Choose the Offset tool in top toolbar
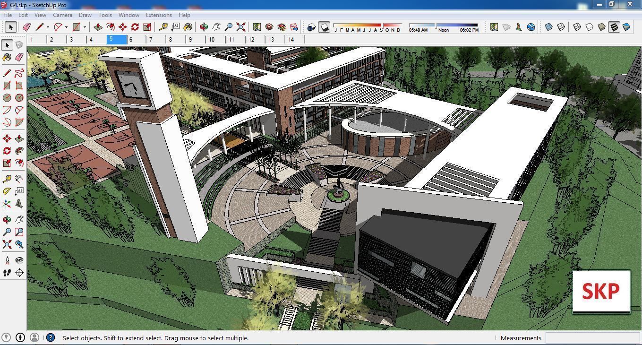This screenshot has height=345, width=642. click(x=111, y=27)
